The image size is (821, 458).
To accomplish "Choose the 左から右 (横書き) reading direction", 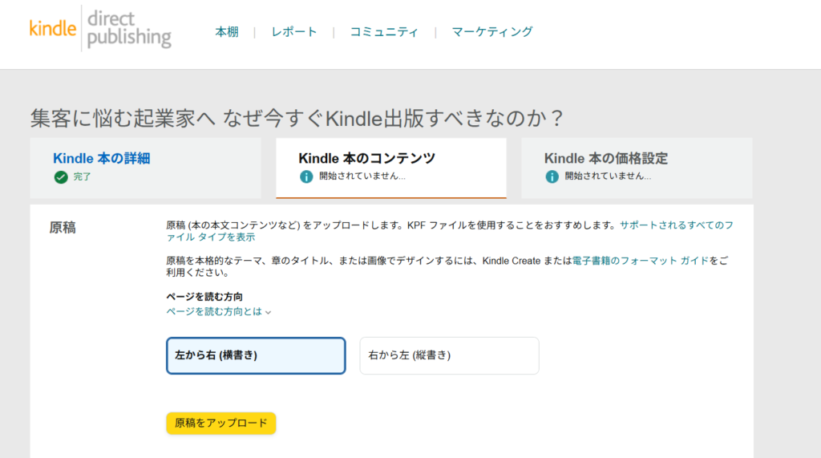I will pyautogui.click(x=256, y=355).
